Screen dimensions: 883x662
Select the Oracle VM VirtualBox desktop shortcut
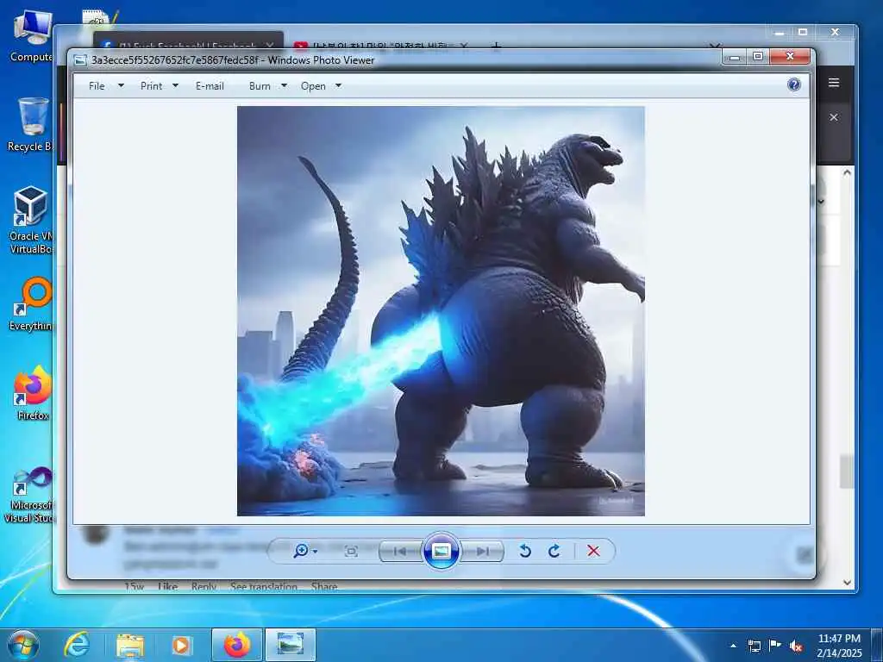click(30, 221)
